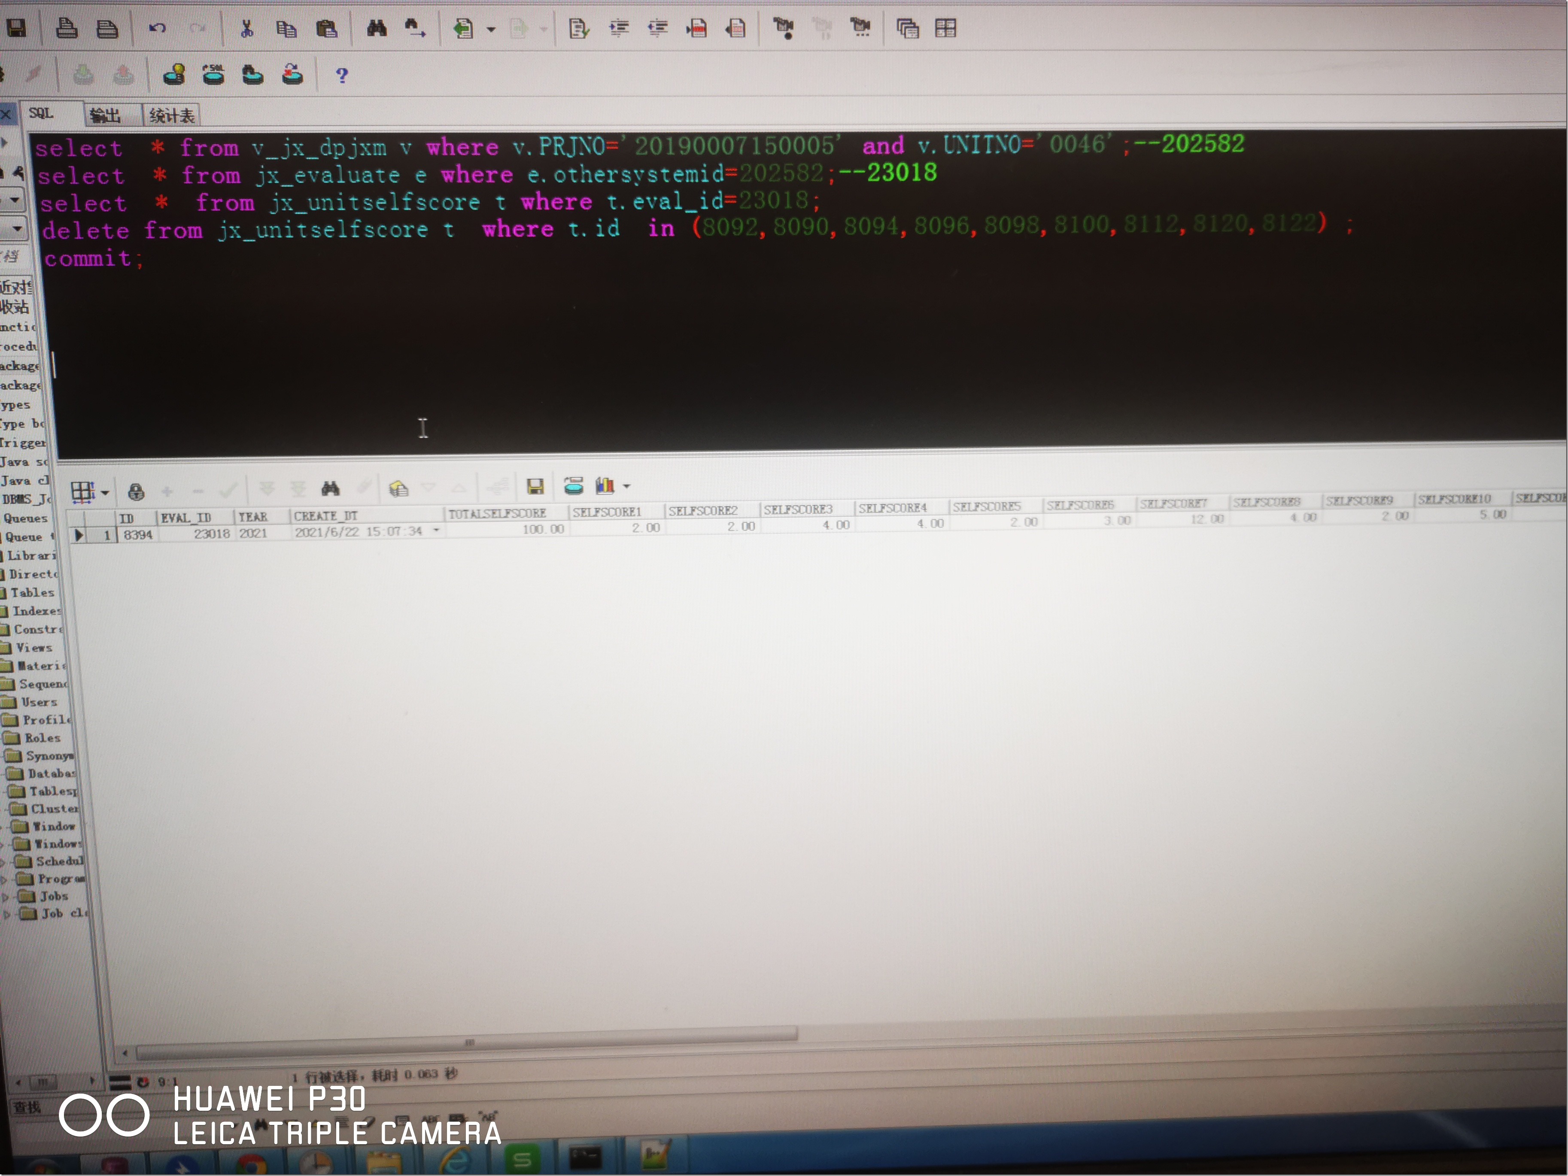This screenshot has width=1568, height=1176.
Task: Open Chrome from the taskbar
Action: click(251, 1163)
